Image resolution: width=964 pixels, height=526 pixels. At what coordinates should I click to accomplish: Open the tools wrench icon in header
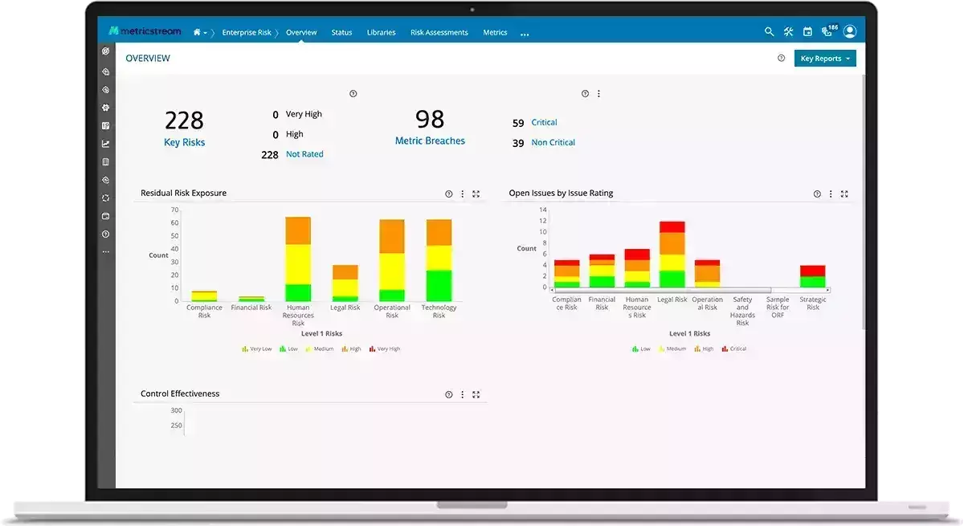pos(789,32)
